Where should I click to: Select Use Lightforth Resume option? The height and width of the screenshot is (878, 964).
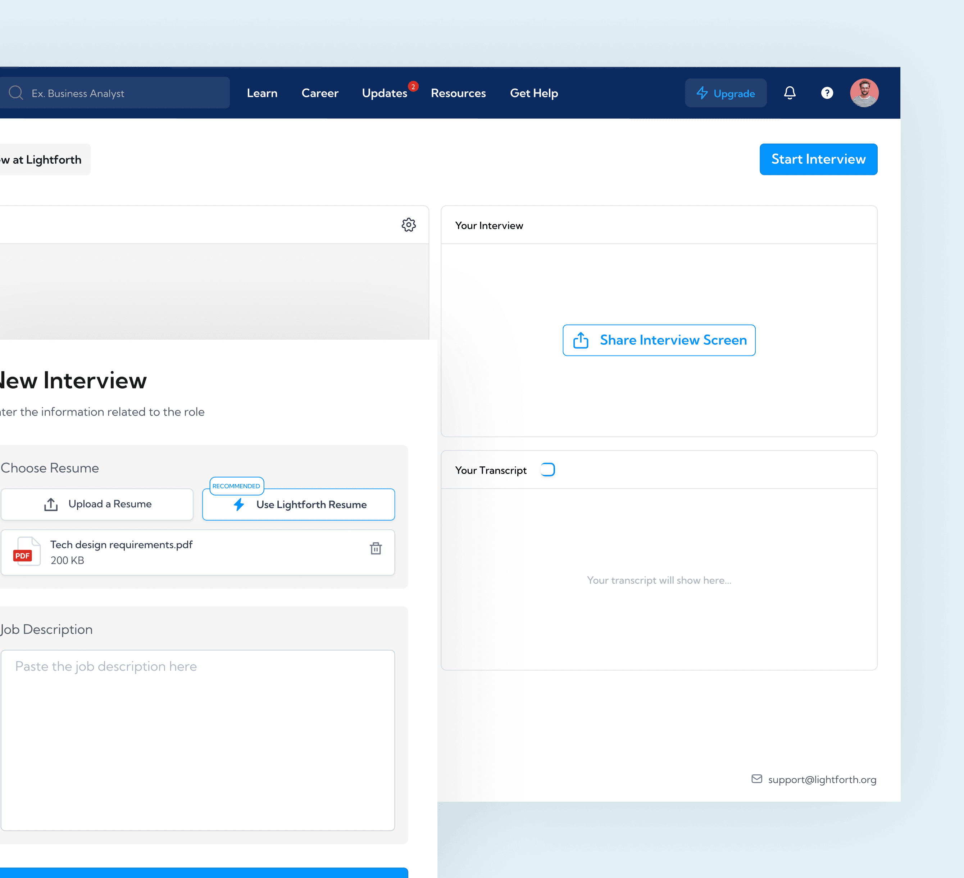[299, 505]
